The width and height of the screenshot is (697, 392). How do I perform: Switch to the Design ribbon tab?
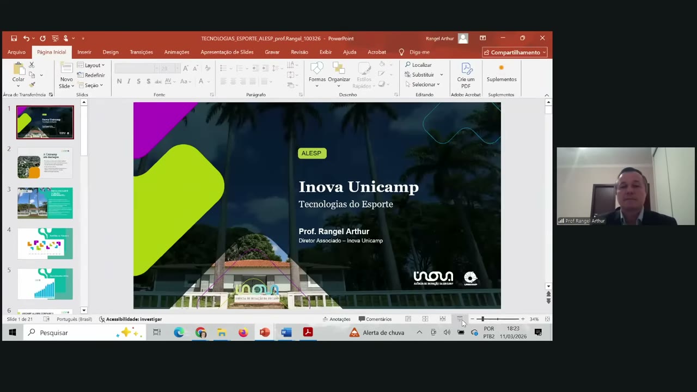point(111,52)
